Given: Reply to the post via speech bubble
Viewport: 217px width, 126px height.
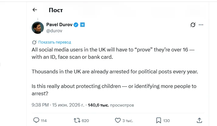Looking at the screenshot, I should click(x=36, y=120).
